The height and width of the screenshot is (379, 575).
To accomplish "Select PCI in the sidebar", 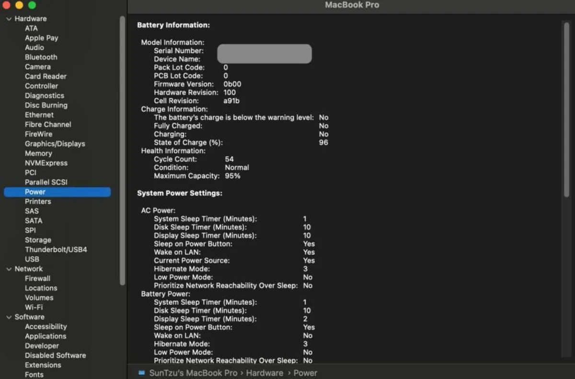I will [x=31, y=172].
